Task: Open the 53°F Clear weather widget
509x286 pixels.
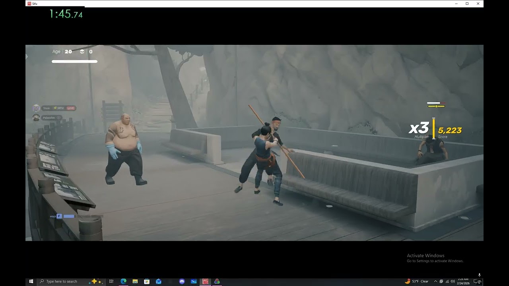Action: click(417, 281)
